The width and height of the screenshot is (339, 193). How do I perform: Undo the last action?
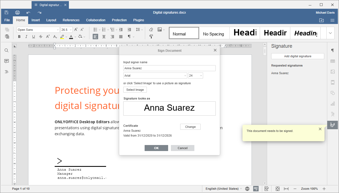(28, 13)
